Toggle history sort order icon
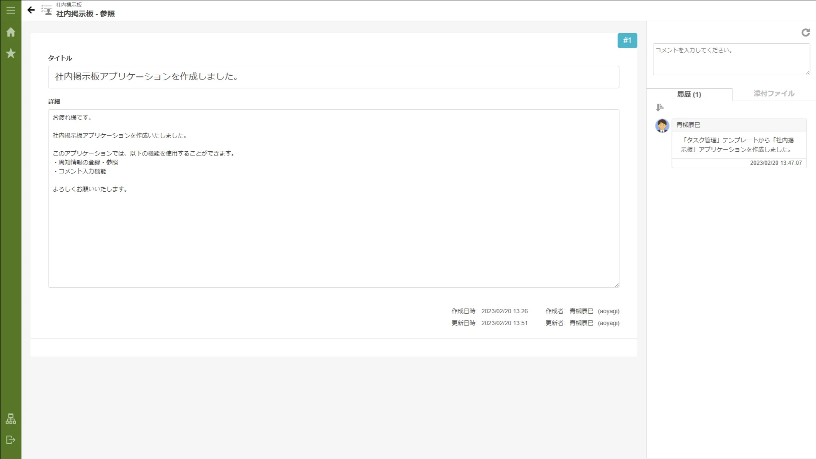This screenshot has height=459, width=816. pyautogui.click(x=660, y=108)
